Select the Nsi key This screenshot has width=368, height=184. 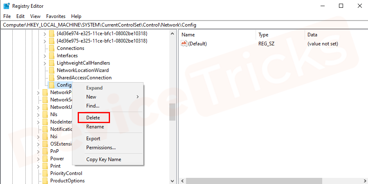pos(54,137)
